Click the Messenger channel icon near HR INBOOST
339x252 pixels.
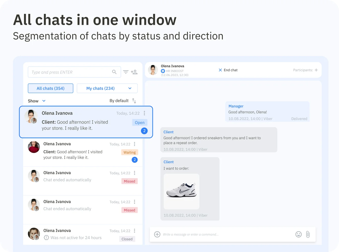coord(163,71)
